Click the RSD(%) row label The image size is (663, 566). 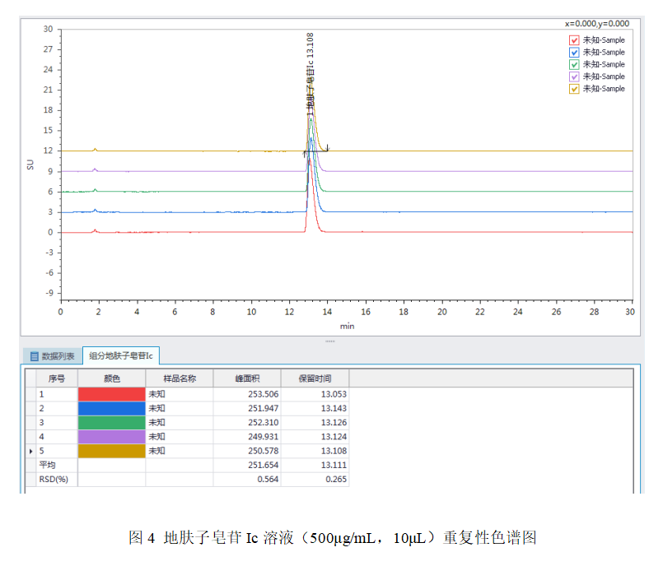[x=54, y=480]
